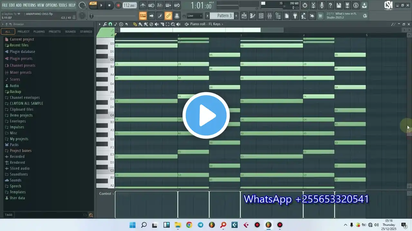Screen dimensions: 412x231
Task: Open the FILE menu
Action: [5, 5]
